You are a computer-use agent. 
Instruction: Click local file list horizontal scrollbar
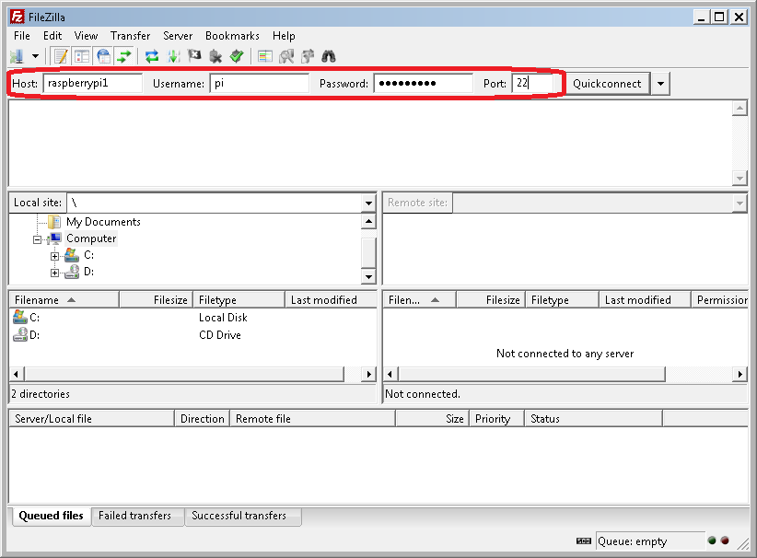pos(184,374)
